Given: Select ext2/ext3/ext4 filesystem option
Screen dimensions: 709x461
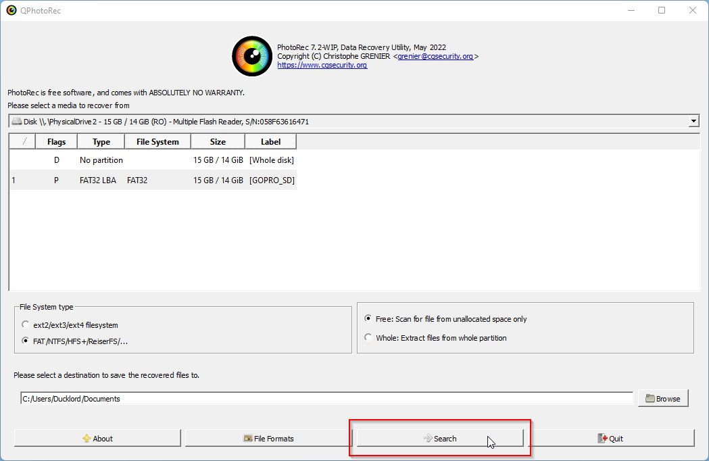Looking at the screenshot, I should (x=70, y=325).
